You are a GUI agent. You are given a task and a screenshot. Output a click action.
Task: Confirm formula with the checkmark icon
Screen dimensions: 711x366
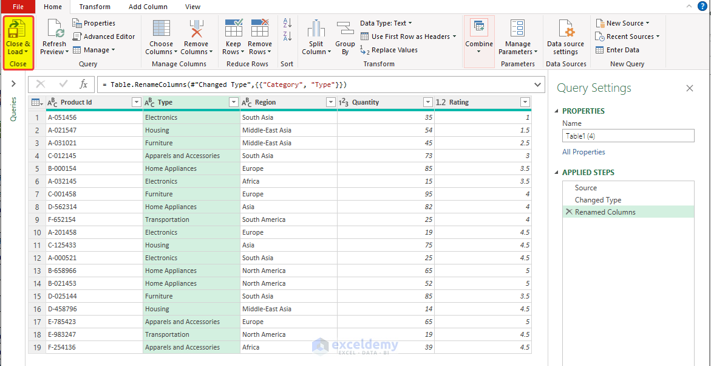click(64, 84)
